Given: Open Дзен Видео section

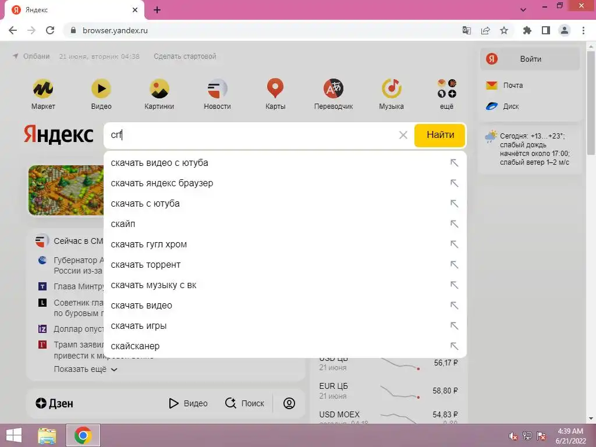Looking at the screenshot, I should (x=188, y=403).
